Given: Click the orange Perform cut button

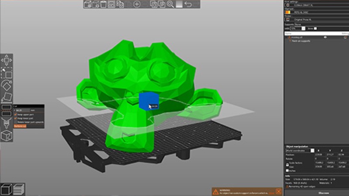Looking at the screenshot, I should coord(20,125).
